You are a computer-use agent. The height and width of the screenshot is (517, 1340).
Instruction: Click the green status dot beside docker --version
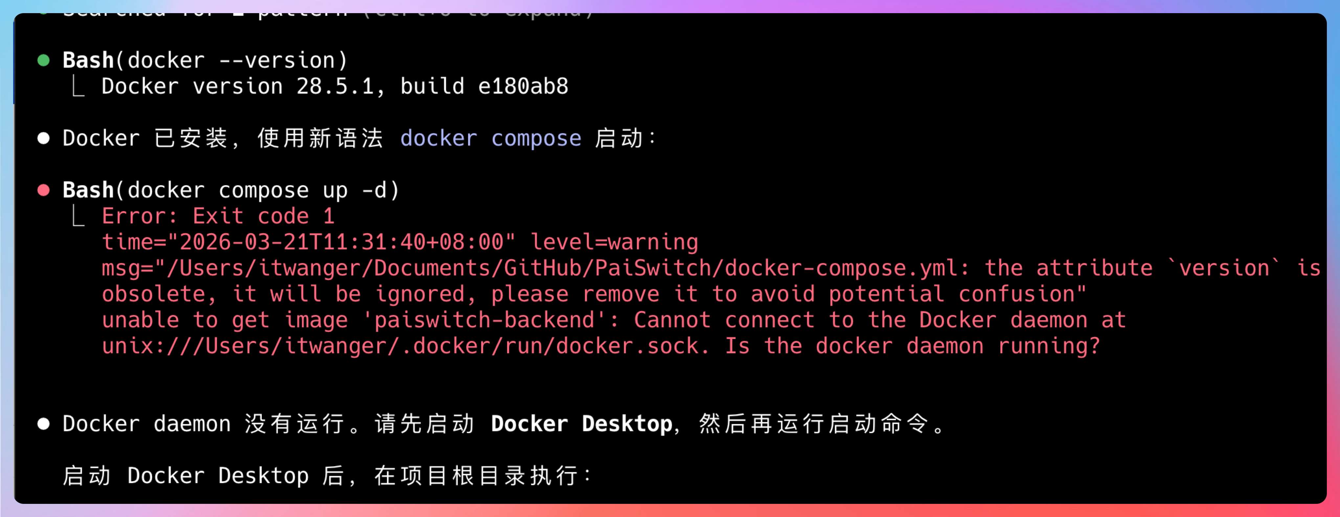point(44,61)
